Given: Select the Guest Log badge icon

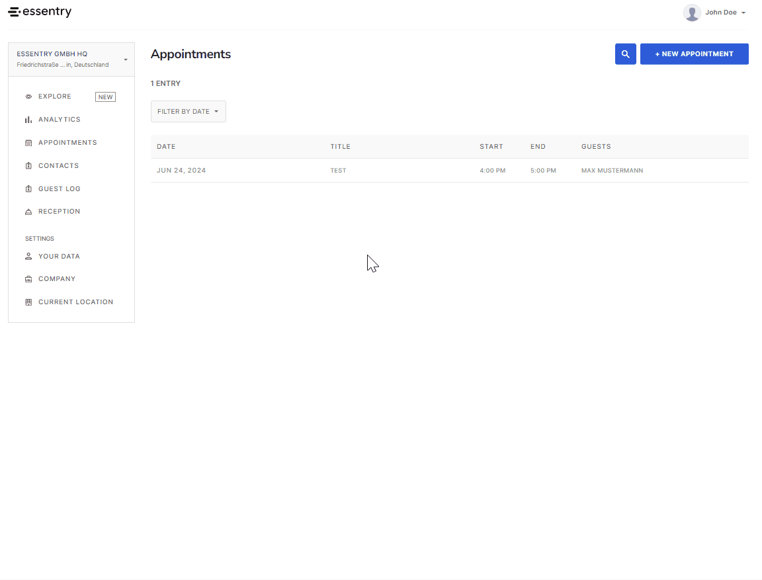Looking at the screenshot, I should point(28,188).
